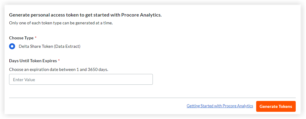The height and width of the screenshot is (119, 306).
Task: Focus the Days Until Token Expires field
Action: tap(81, 79)
